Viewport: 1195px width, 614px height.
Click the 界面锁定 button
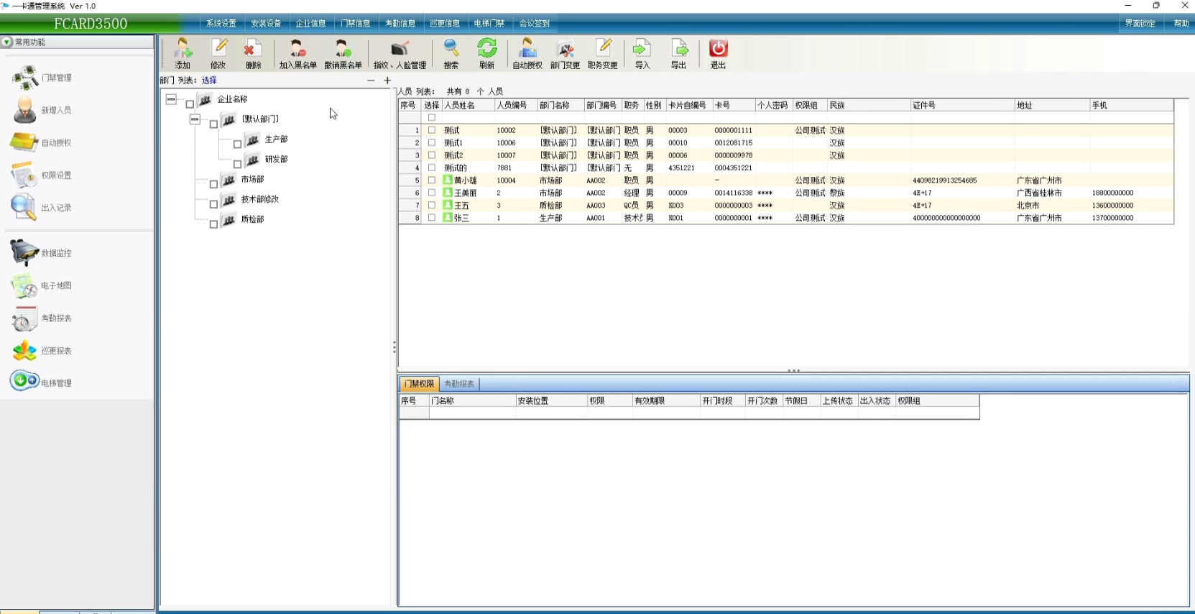[x=1140, y=23]
